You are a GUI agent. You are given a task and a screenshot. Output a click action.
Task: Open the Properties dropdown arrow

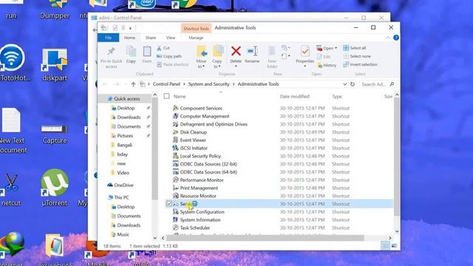pyautogui.click(x=305, y=66)
